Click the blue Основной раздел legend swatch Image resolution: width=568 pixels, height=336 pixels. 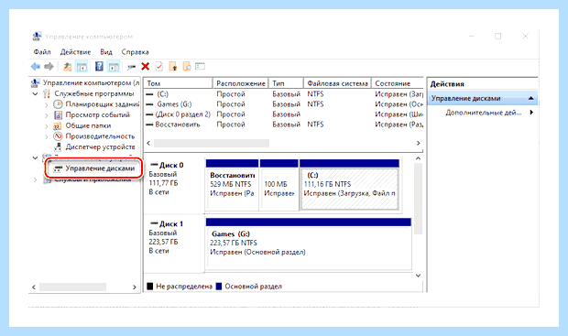[218, 287]
